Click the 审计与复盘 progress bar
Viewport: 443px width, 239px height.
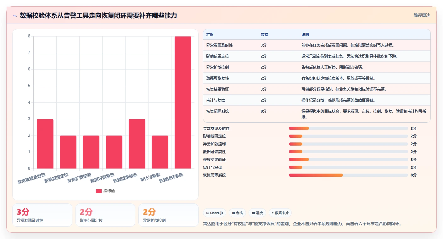click(348, 167)
